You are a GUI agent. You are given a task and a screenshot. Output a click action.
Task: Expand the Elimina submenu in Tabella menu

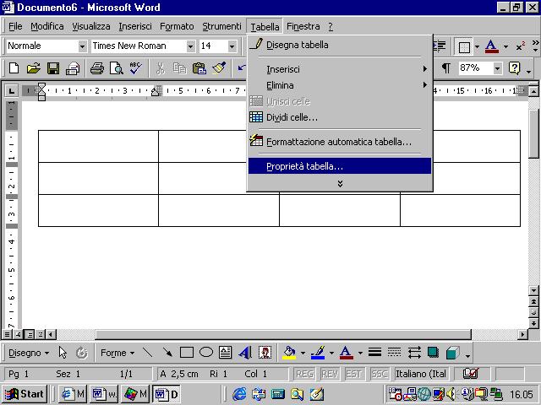(340, 85)
